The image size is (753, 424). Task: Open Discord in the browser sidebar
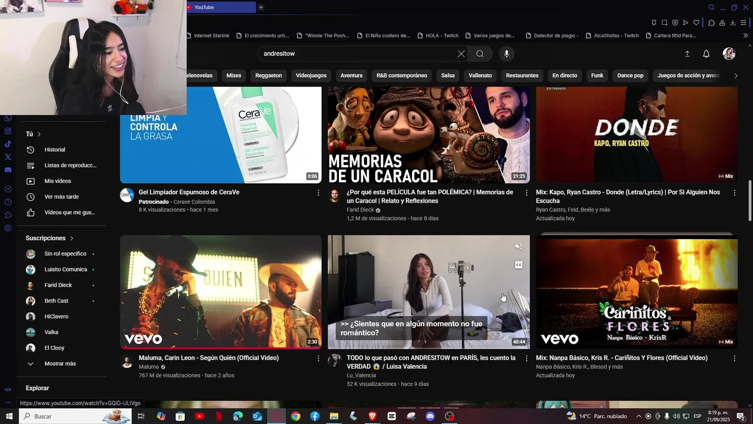coord(8,170)
